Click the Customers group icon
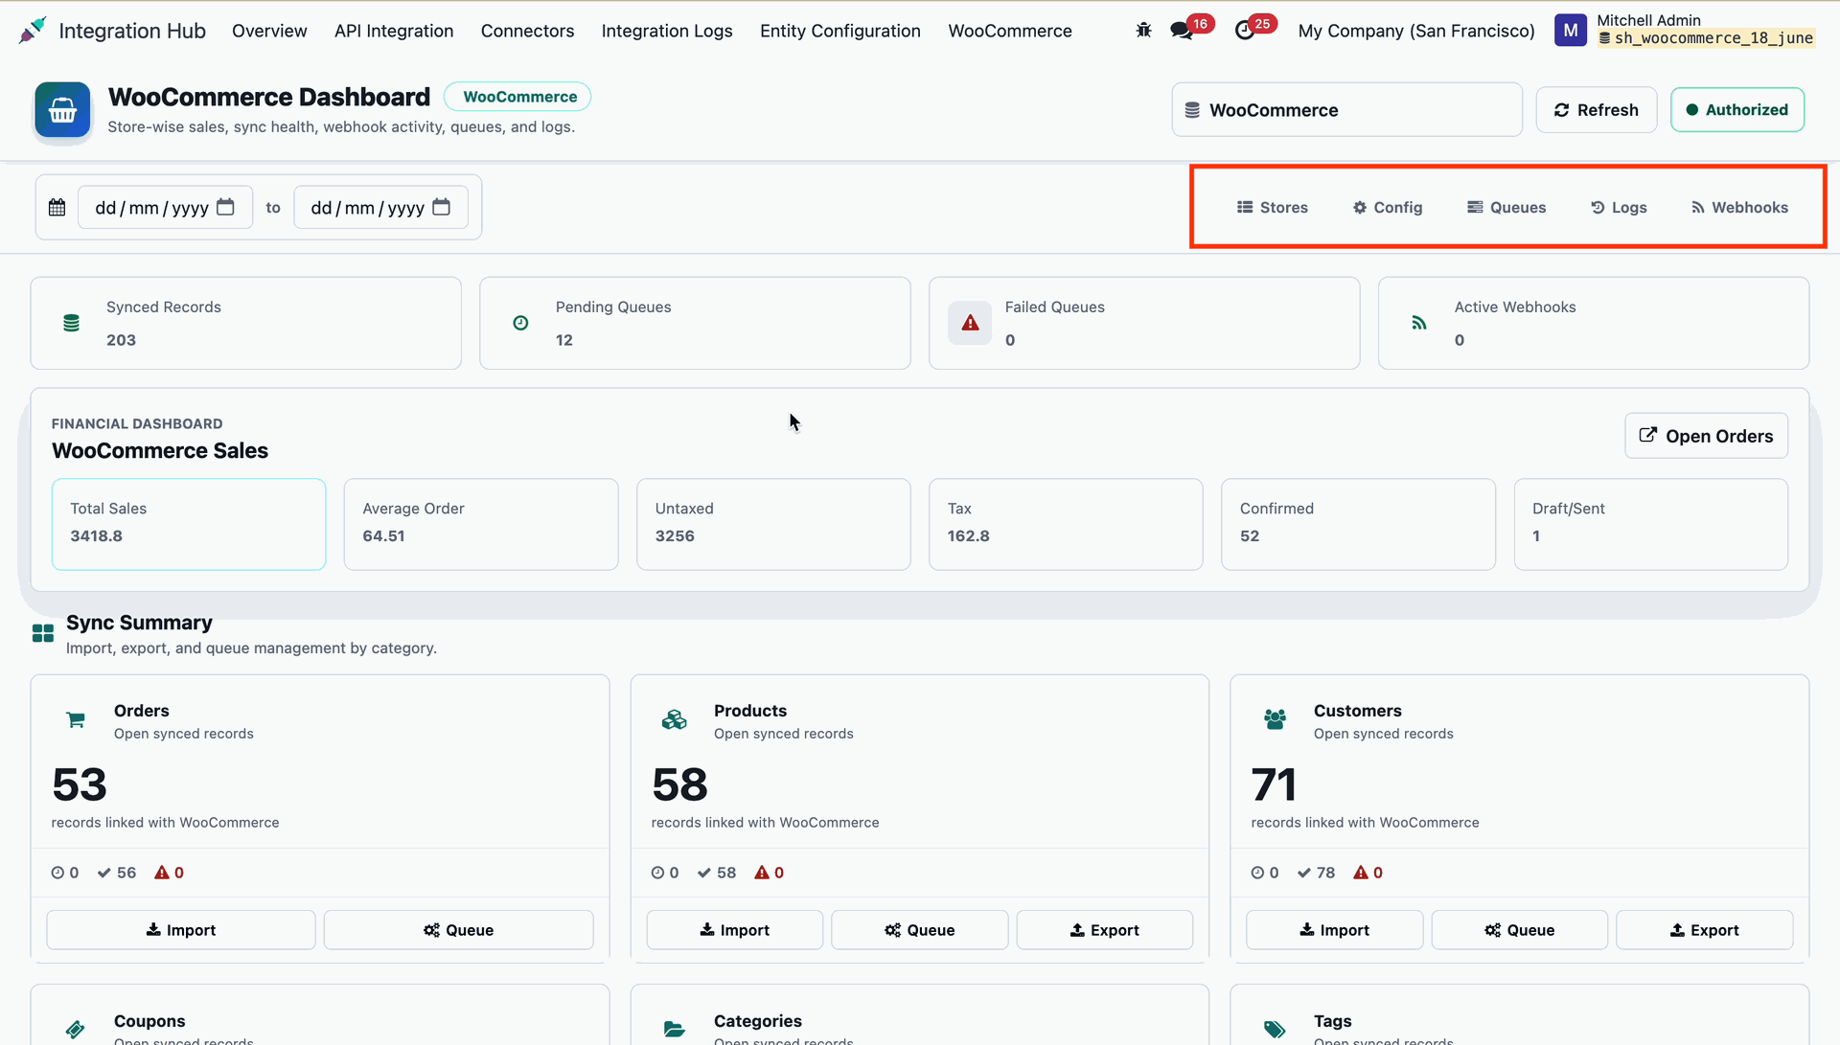Viewport: 1840px width, 1045px height. click(1275, 720)
